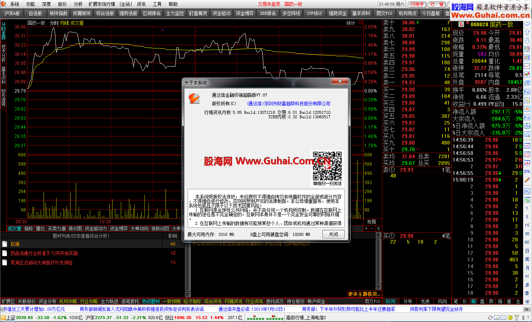The width and height of the screenshot is (532, 322).
Task: Switch to the 队列 tab
Action: 391,301
